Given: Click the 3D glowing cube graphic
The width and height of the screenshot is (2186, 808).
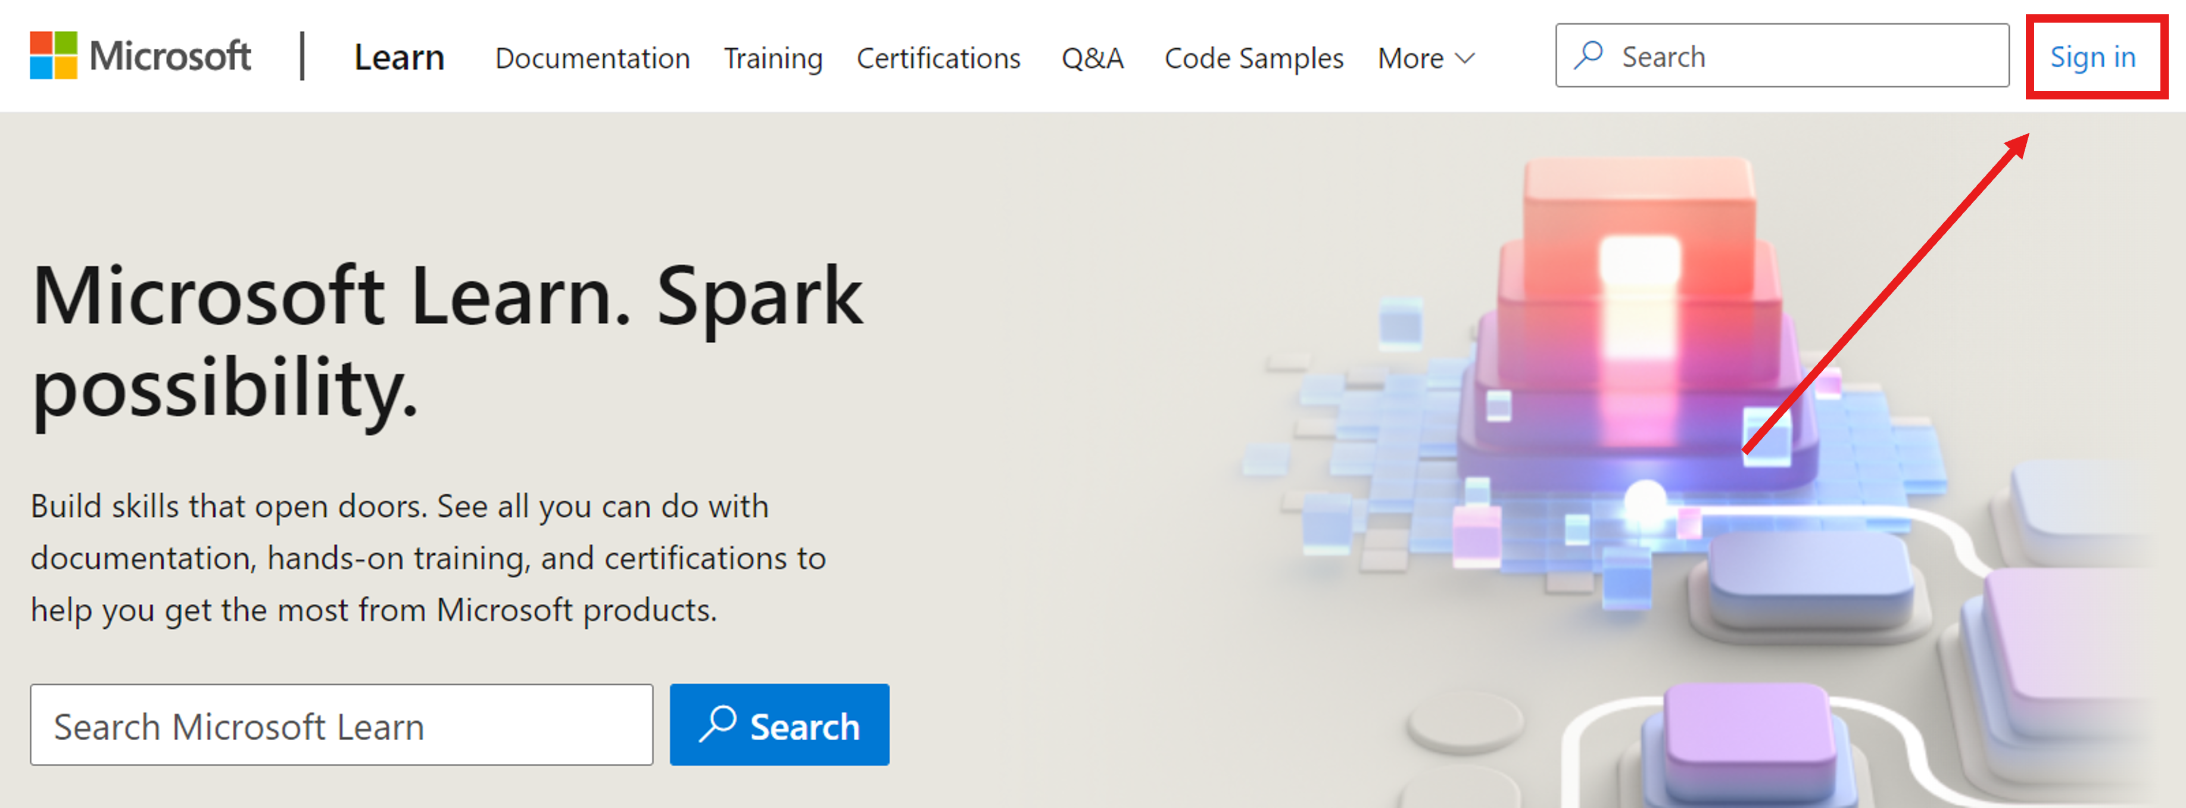Looking at the screenshot, I should (1533, 404).
